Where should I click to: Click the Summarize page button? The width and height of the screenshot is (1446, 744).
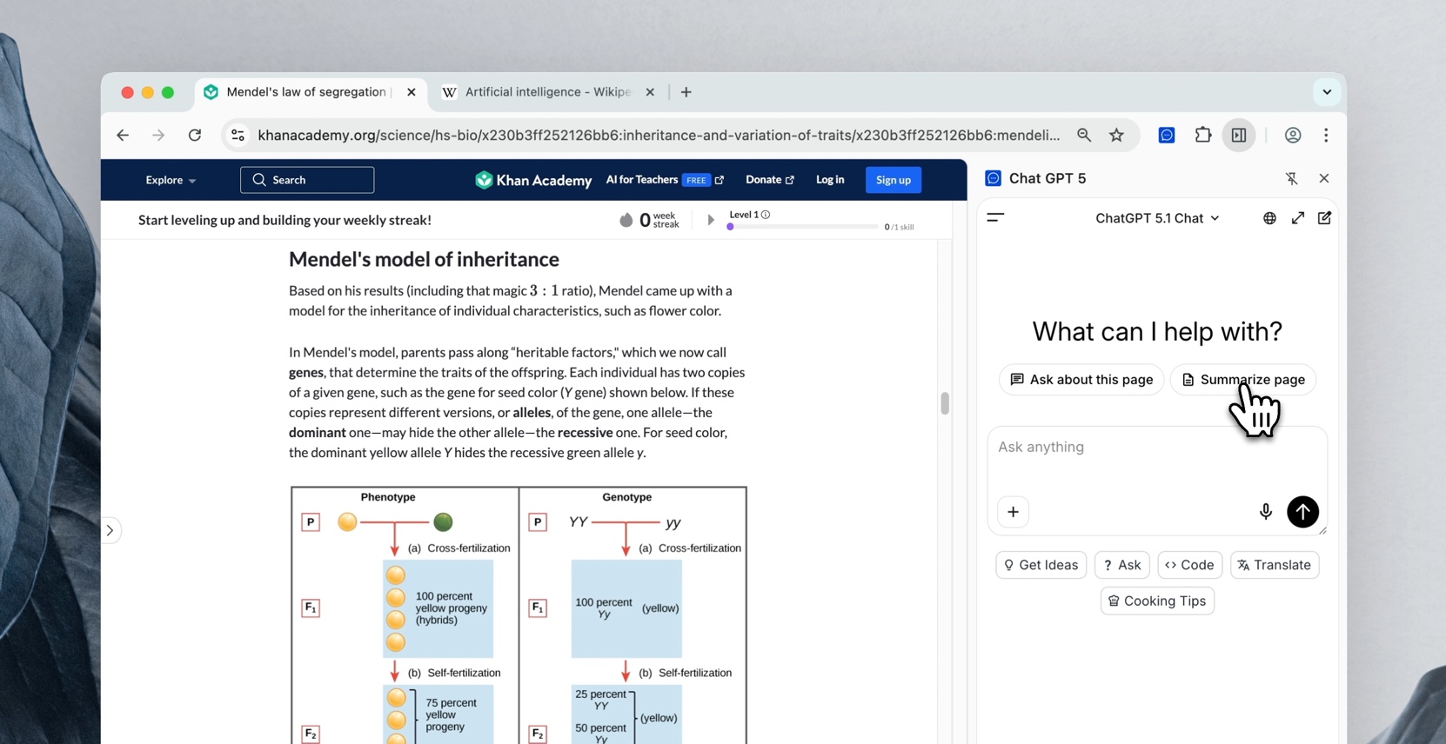pyautogui.click(x=1242, y=380)
